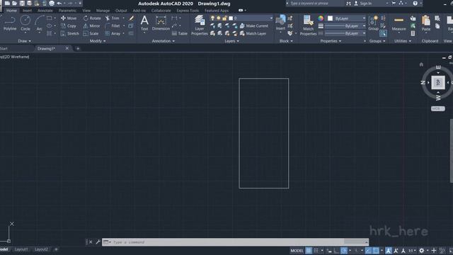
Task: Expand the Layers panel
Action: click(231, 41)
